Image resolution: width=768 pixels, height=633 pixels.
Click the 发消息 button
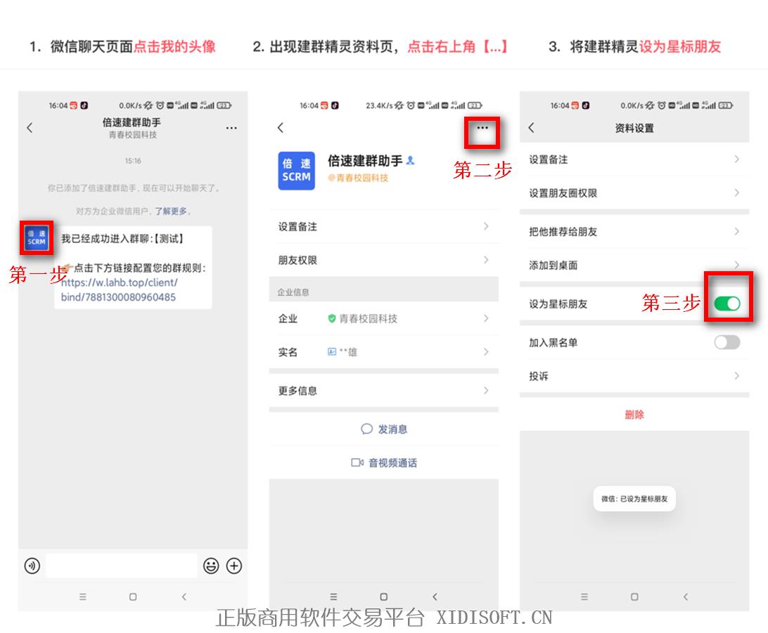pyautogui.click(x=383, y=429)
